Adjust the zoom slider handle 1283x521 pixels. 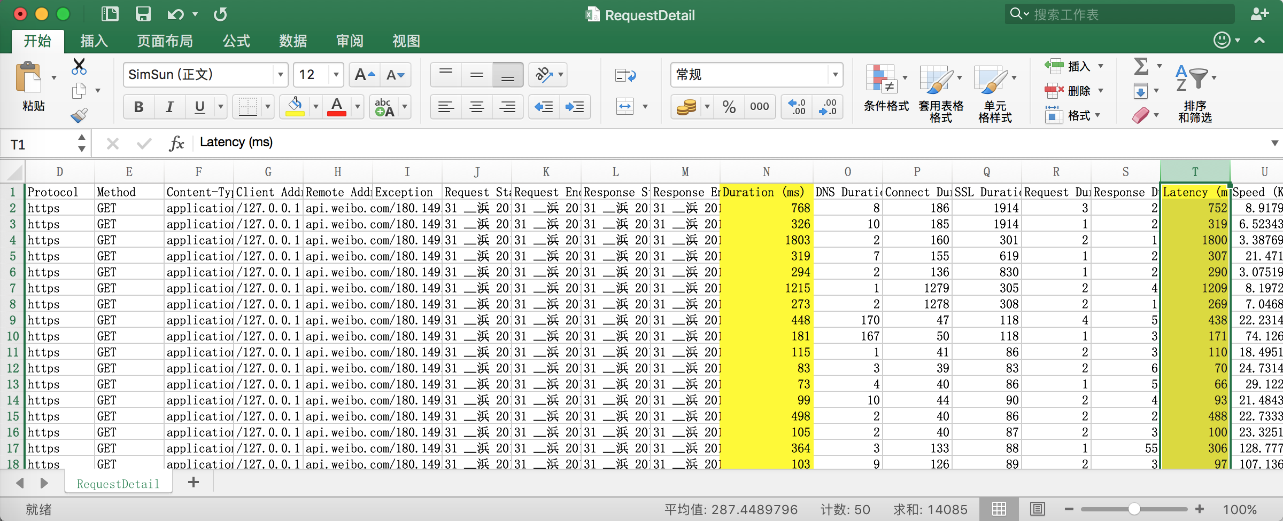(1134, 509)
